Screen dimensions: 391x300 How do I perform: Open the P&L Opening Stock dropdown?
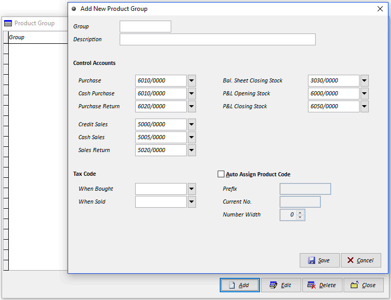[x=365, y=93]
